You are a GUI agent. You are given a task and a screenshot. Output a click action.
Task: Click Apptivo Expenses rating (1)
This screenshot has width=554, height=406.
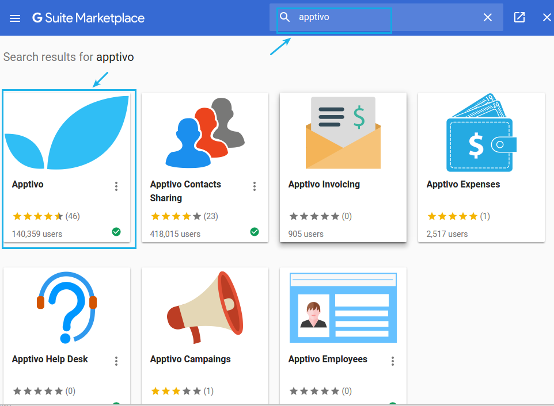[x=458, y=216]
